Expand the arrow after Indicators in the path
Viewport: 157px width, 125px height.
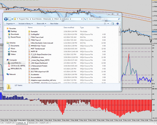click(71, 19)
